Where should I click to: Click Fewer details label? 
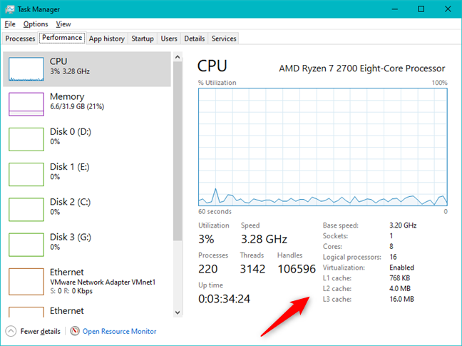pyautogui.click(x=41, y=331)
